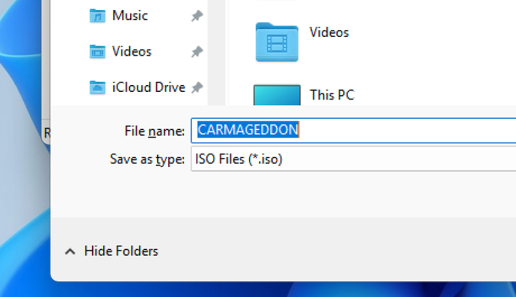Screen dimensions: 516x297
Task: Collapse folders using the Hide Folders chevron
Action: click(69, 251)
